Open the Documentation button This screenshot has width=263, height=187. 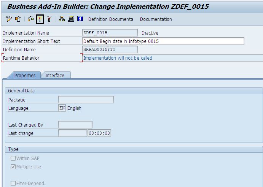point(156,19)
